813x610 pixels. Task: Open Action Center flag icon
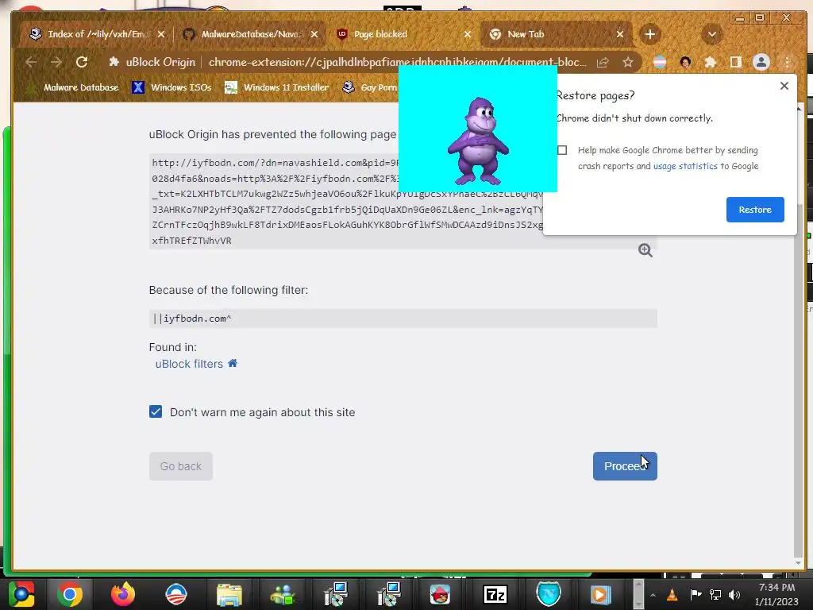click(x=695, y=594)
